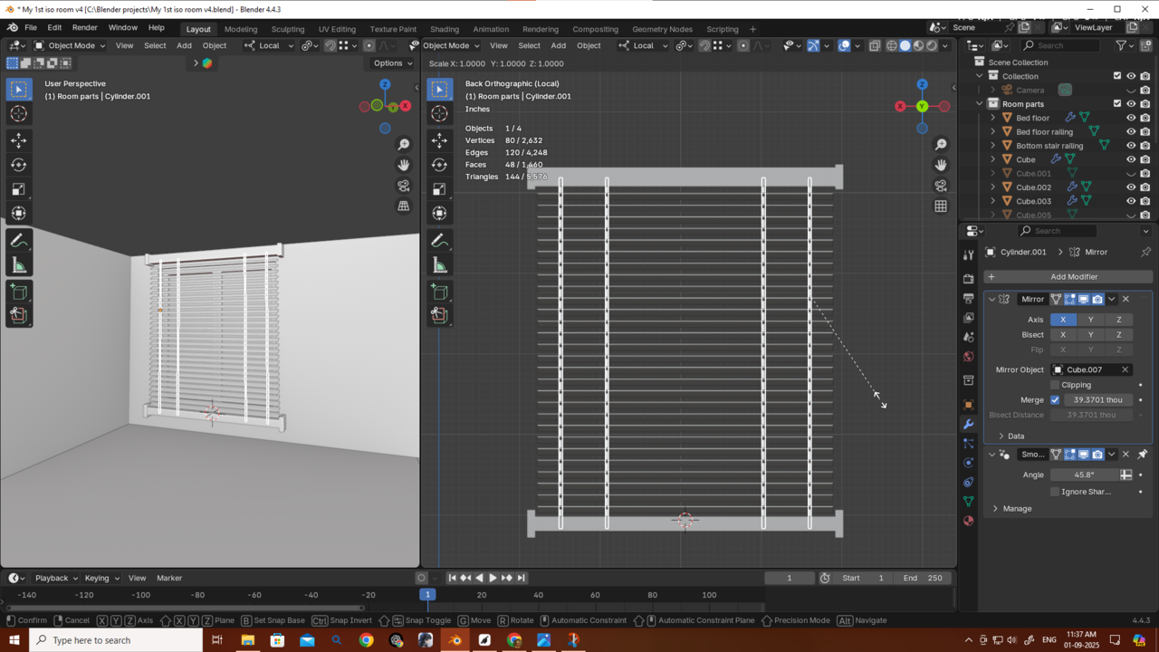Viewport: 1159px width, 652px height.
Task: Select the Rotate tool in left viewport
Action: [18, 165]
